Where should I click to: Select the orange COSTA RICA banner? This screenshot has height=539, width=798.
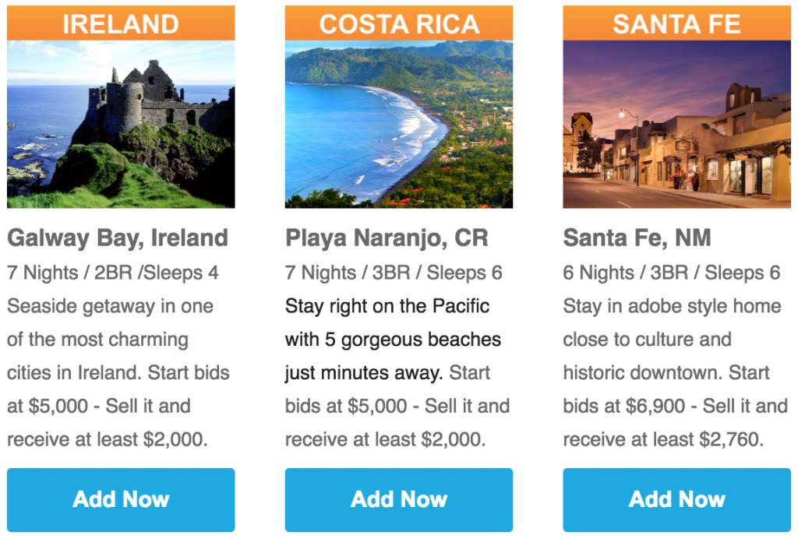[398, 23]
